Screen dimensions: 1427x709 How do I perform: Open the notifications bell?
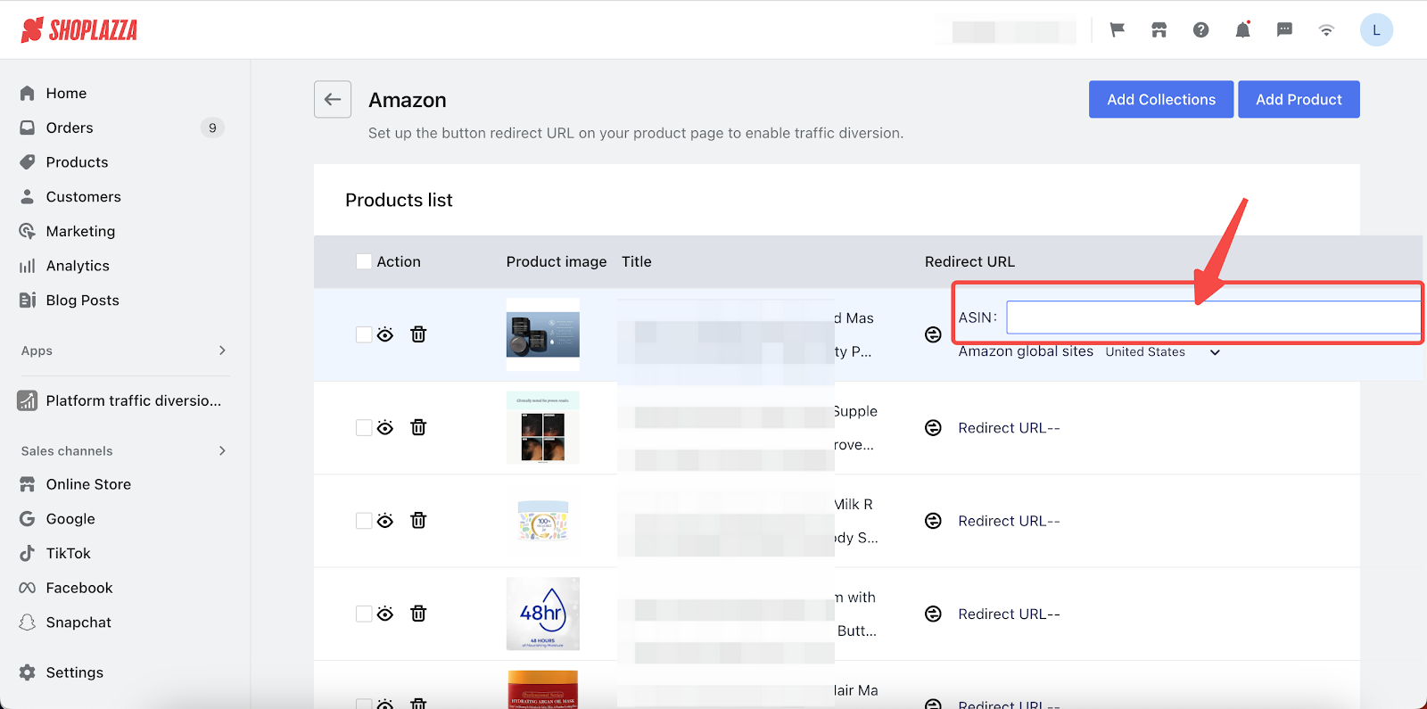[x=1242, y=30]
